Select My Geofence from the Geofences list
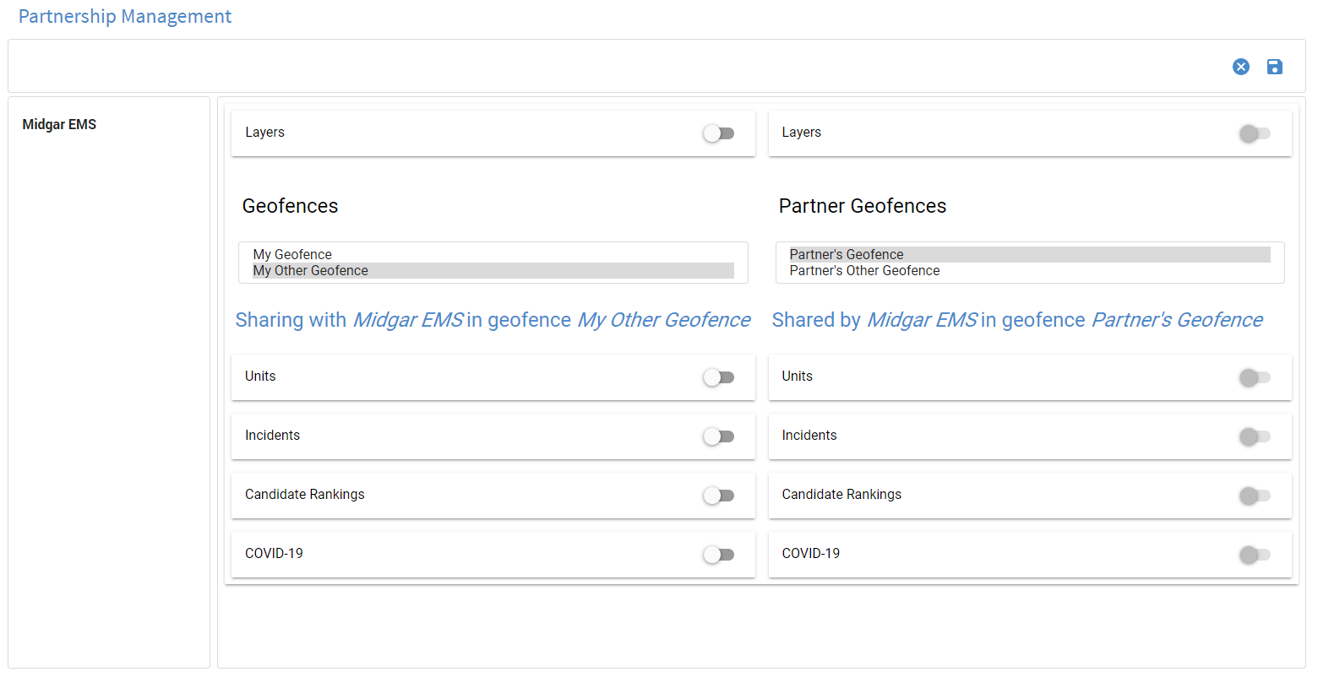Image resolution: width=1318 pixels, height=683 pixels. 291,254
